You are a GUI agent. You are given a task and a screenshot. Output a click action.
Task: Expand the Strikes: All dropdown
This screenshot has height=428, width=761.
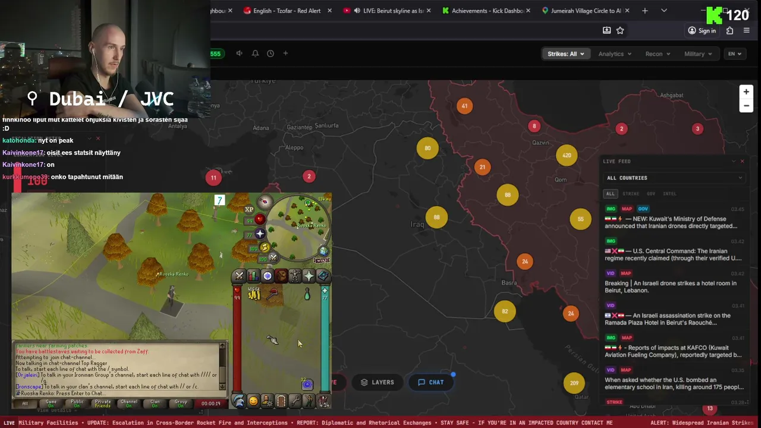point(565,53)
